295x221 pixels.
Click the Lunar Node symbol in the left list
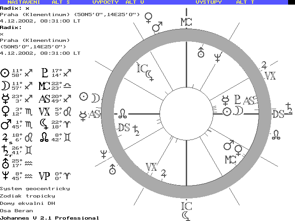[x=44, y=136]
